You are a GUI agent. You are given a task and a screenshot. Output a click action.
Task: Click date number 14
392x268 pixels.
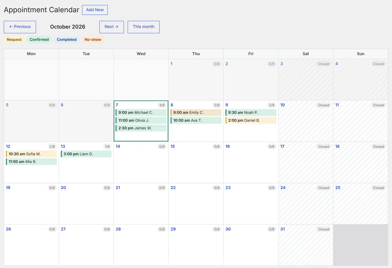[118, 146]
